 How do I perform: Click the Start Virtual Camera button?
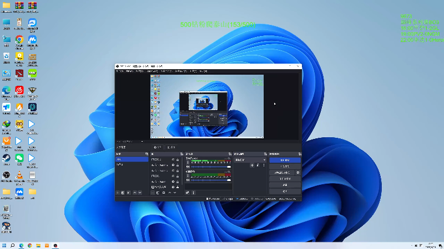[x=282, y=173]
